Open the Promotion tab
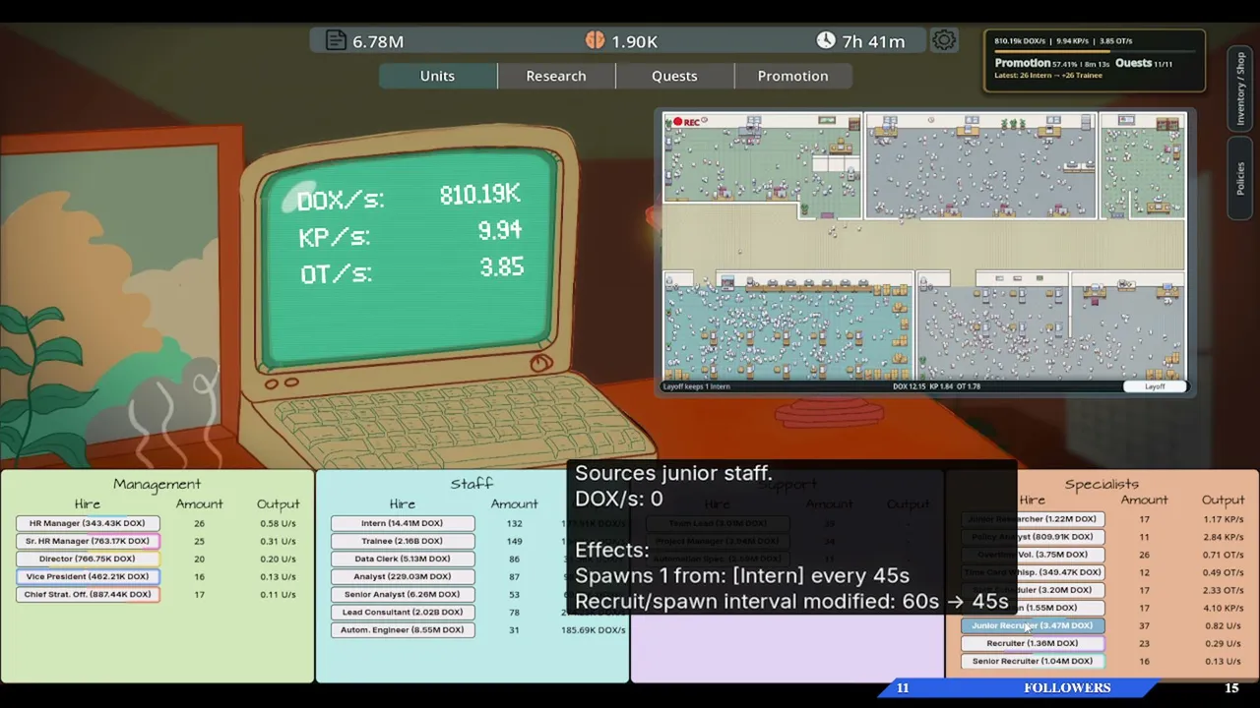The width and height of the screenshot is (1260, 708). click(x=792, y=76)
